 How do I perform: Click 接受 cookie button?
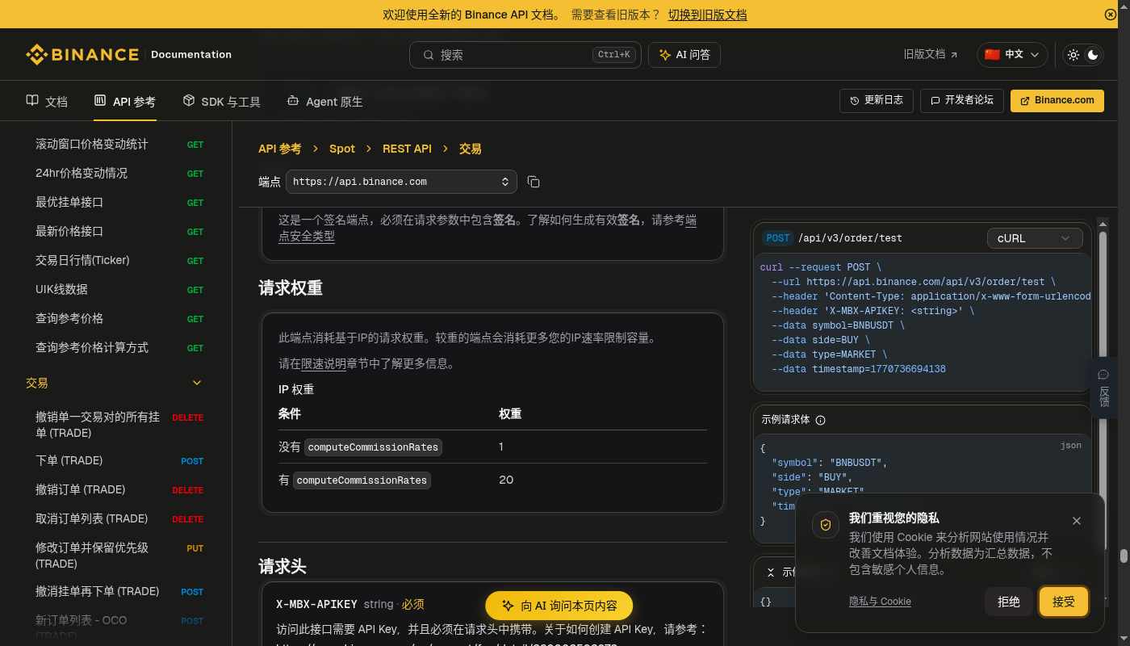[1064, 602]
